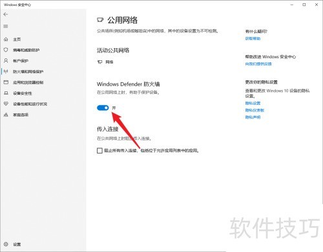Open 家庭选项 family icon

coord(6,115)
